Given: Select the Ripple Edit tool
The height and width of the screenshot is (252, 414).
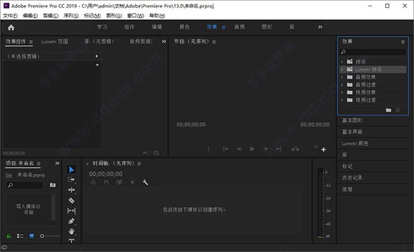Looking at the screenshot, I should (x=72, y=190).
